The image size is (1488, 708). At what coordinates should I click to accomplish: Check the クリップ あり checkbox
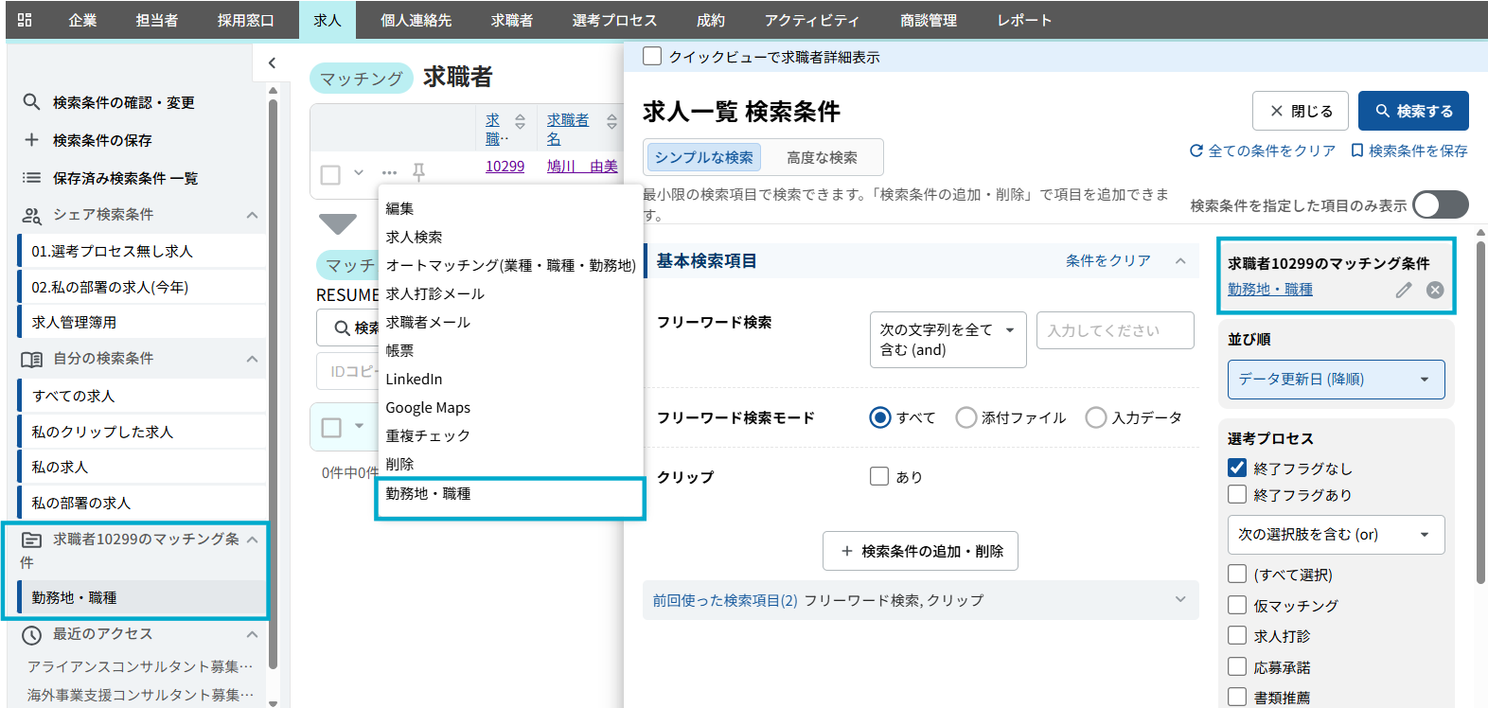coord(879,476)
